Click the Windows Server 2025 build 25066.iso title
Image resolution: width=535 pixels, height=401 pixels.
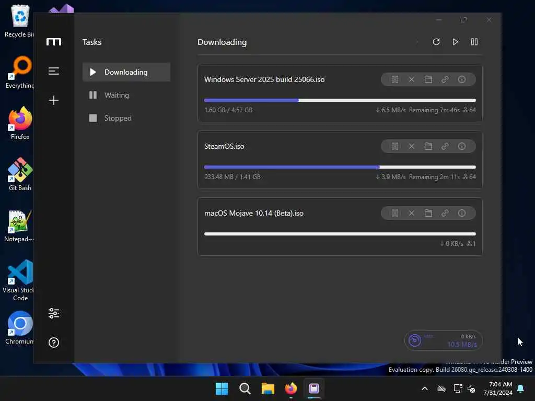[x=264, y=79]
